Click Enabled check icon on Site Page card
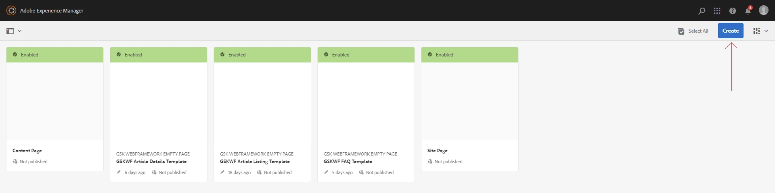 [x=430, y=54]
